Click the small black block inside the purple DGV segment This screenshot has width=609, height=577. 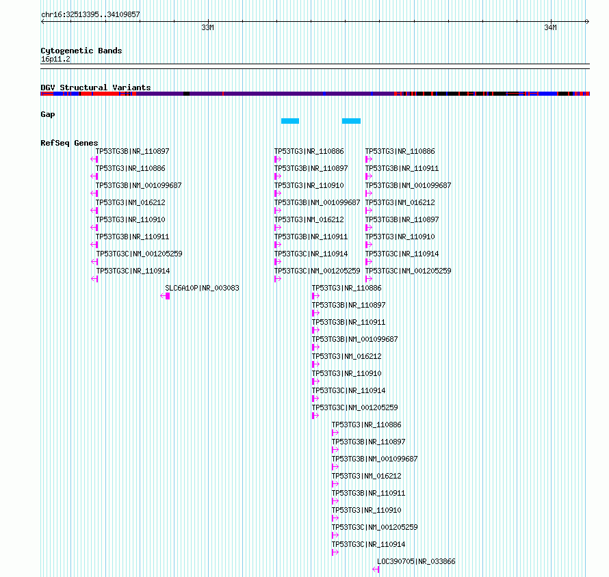click(186, 94)
